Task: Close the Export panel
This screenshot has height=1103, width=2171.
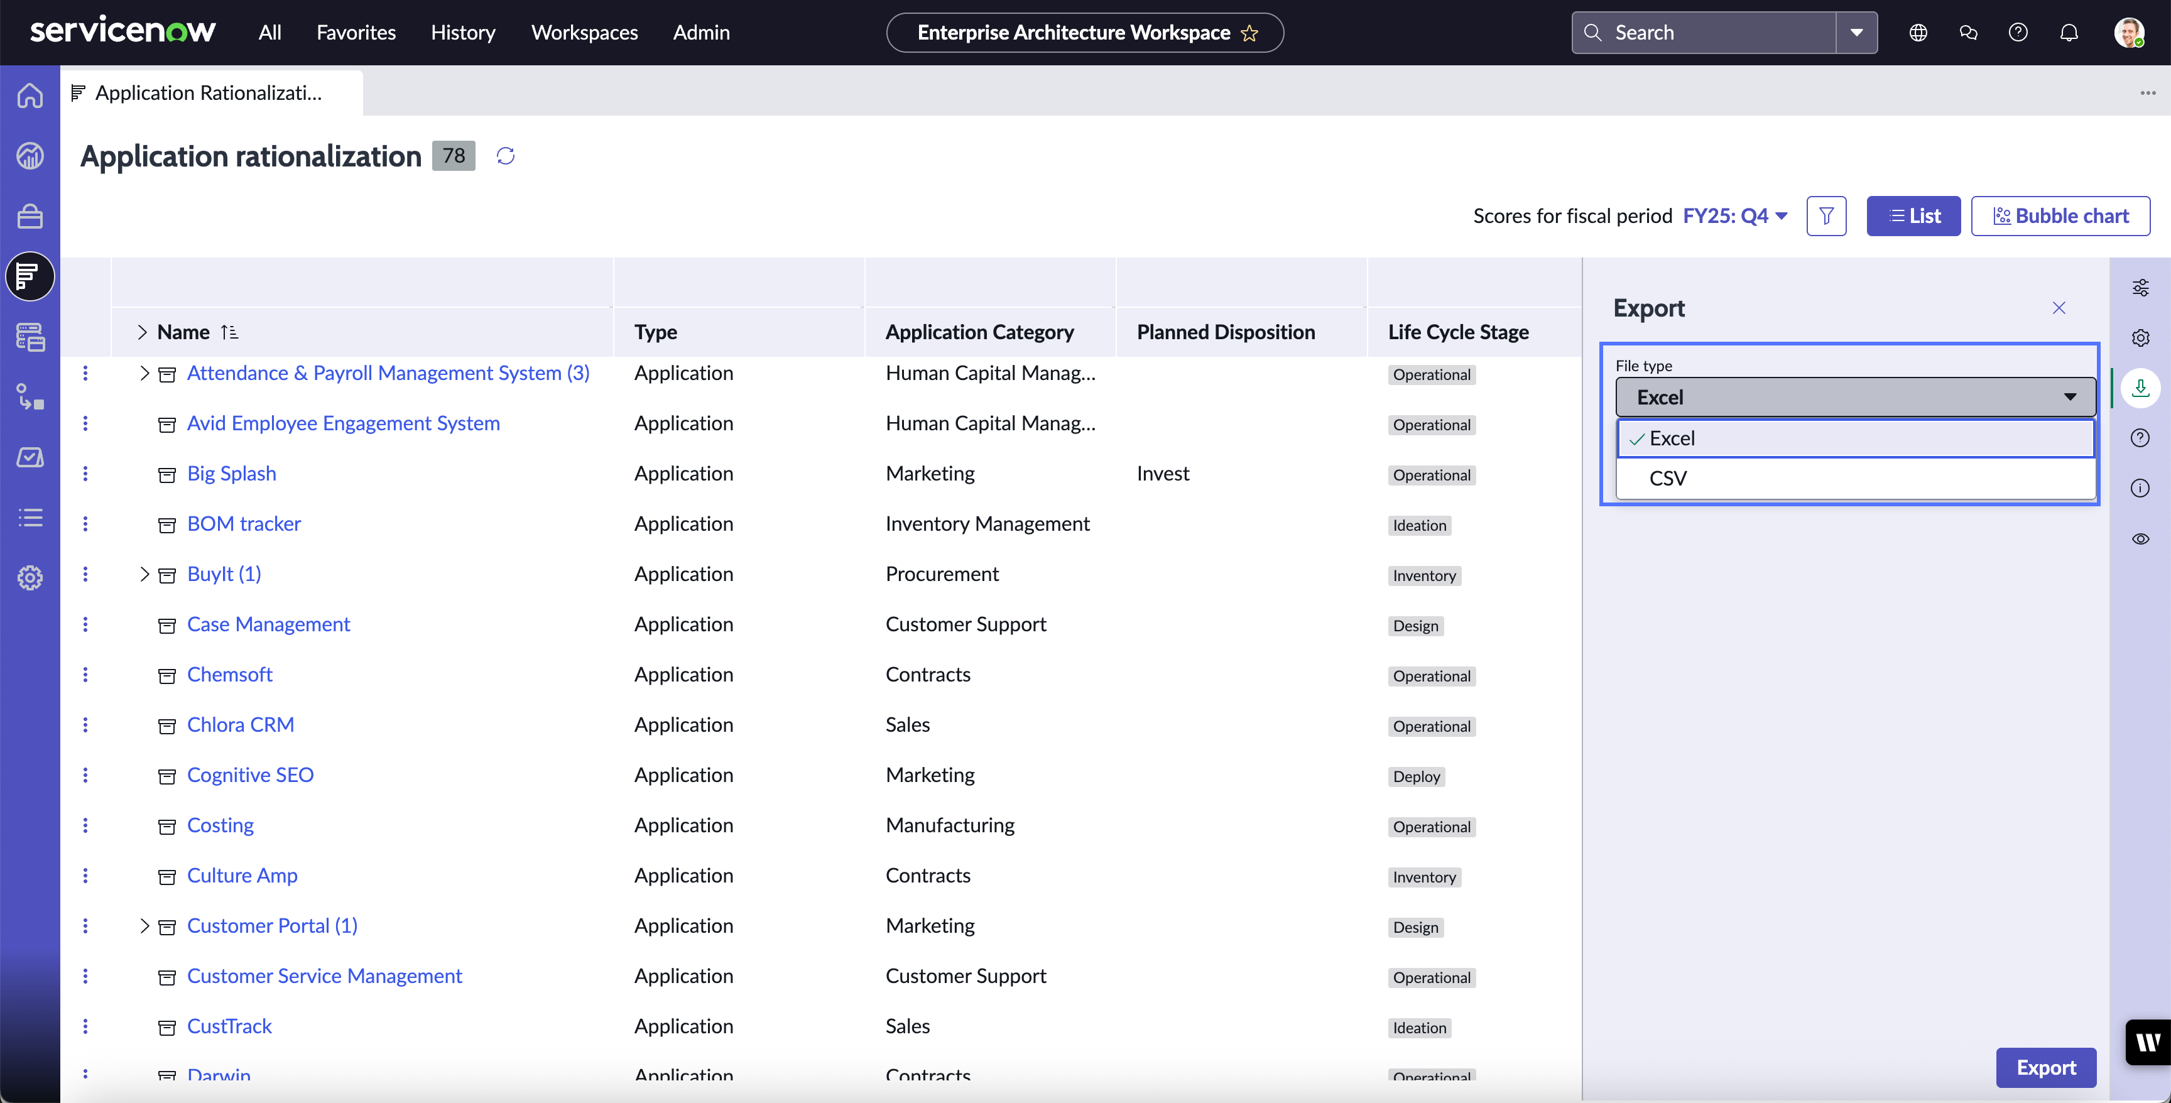Action: coord(2059,308)
